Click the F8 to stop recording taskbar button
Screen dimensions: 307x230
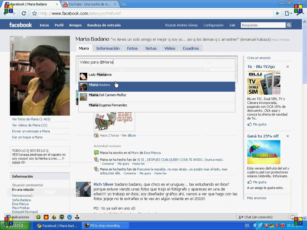click(105, 226)
